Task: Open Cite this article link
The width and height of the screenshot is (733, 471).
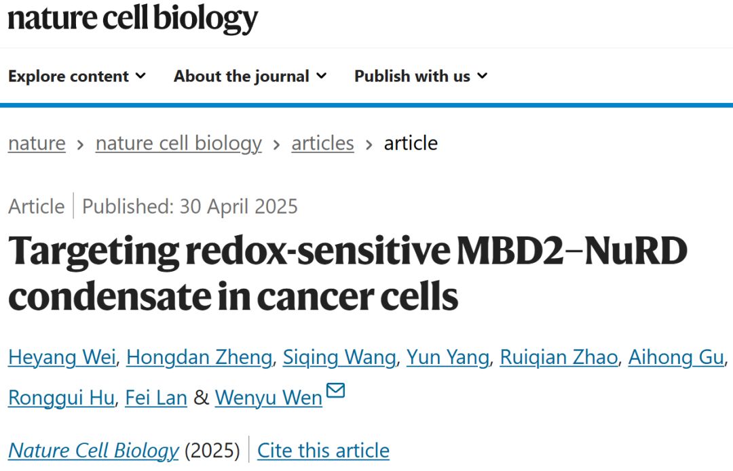Action: (x=323, y=451)
